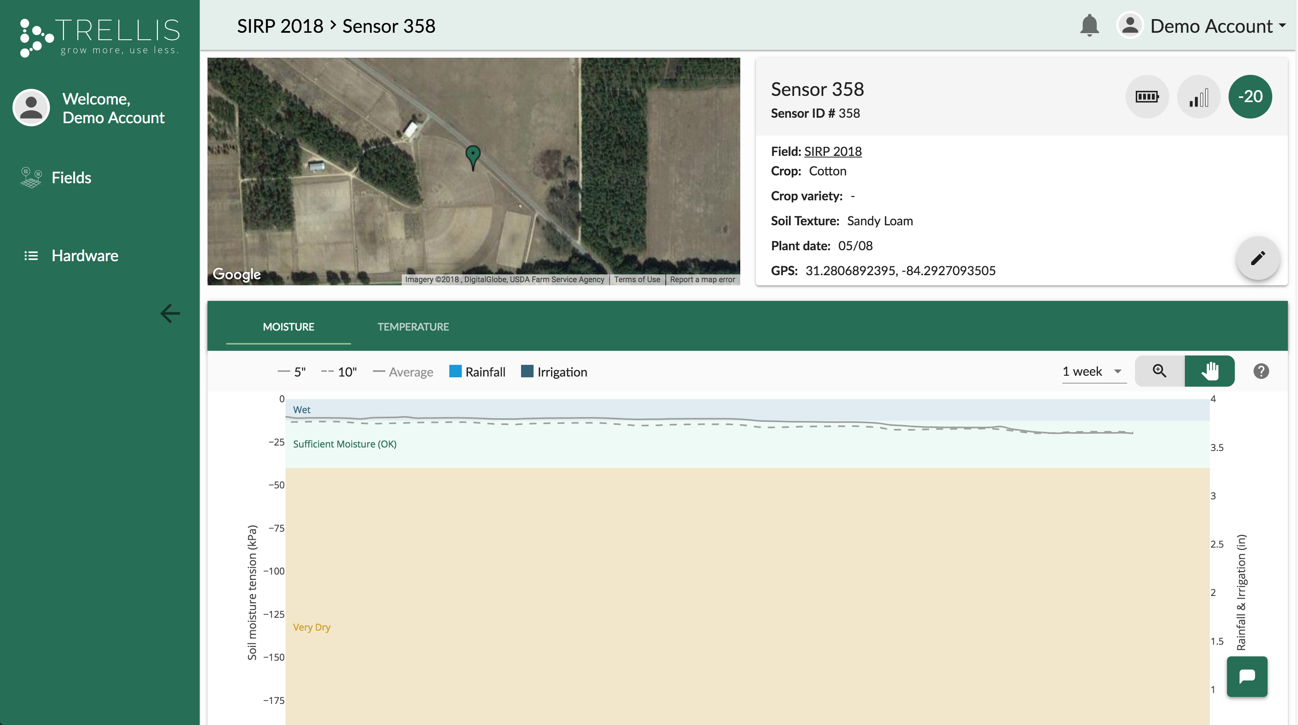Viewport: 1298px width, 725px height.
Task: Collapse sidebar with the back arrow
Action: tap(170, 313)
